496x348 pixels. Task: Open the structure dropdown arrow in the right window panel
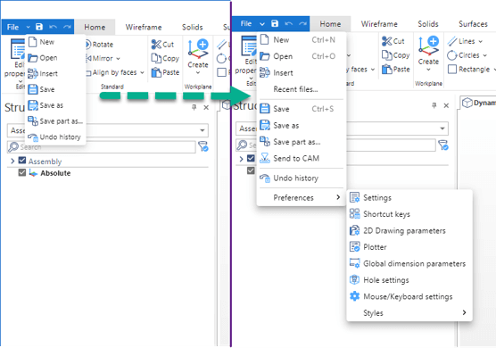442,128
